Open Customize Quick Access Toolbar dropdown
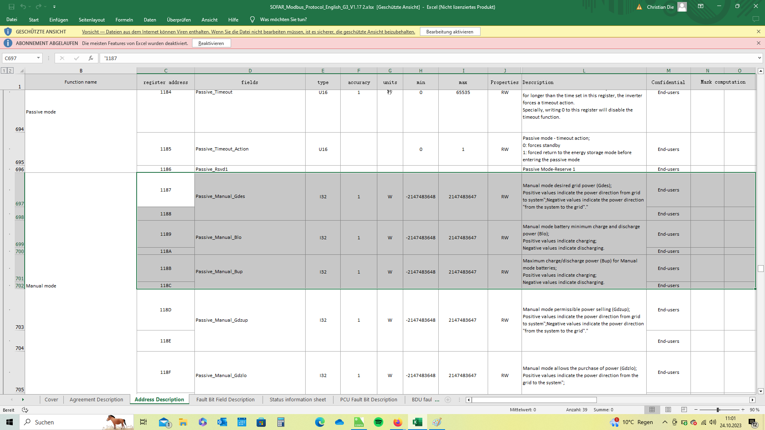 (54, 7)
